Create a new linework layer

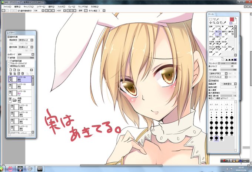click(x=14, y=70)
